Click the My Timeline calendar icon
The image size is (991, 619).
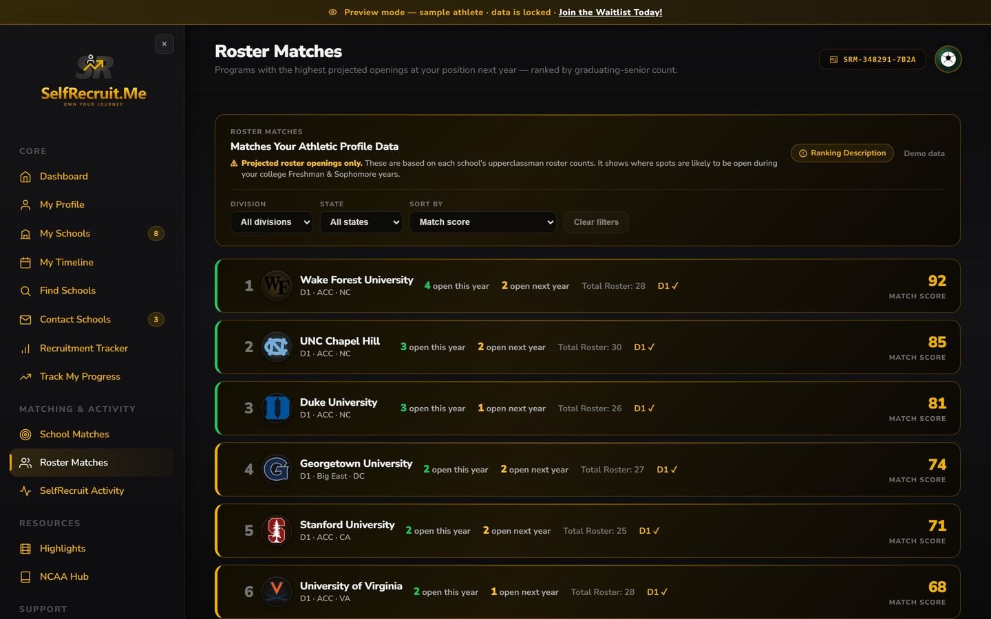25,263
